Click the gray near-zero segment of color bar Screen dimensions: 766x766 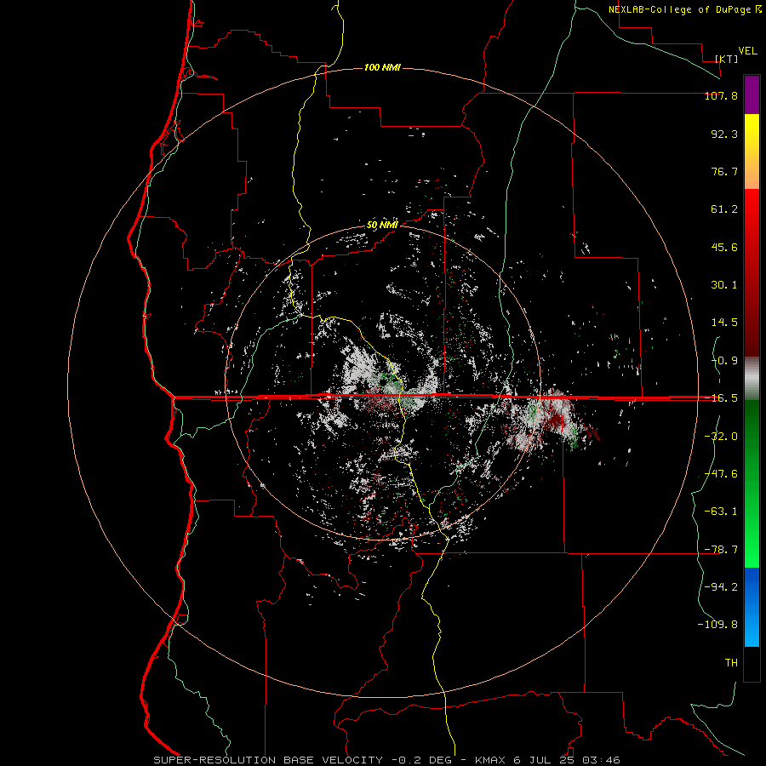coord(752,379)
